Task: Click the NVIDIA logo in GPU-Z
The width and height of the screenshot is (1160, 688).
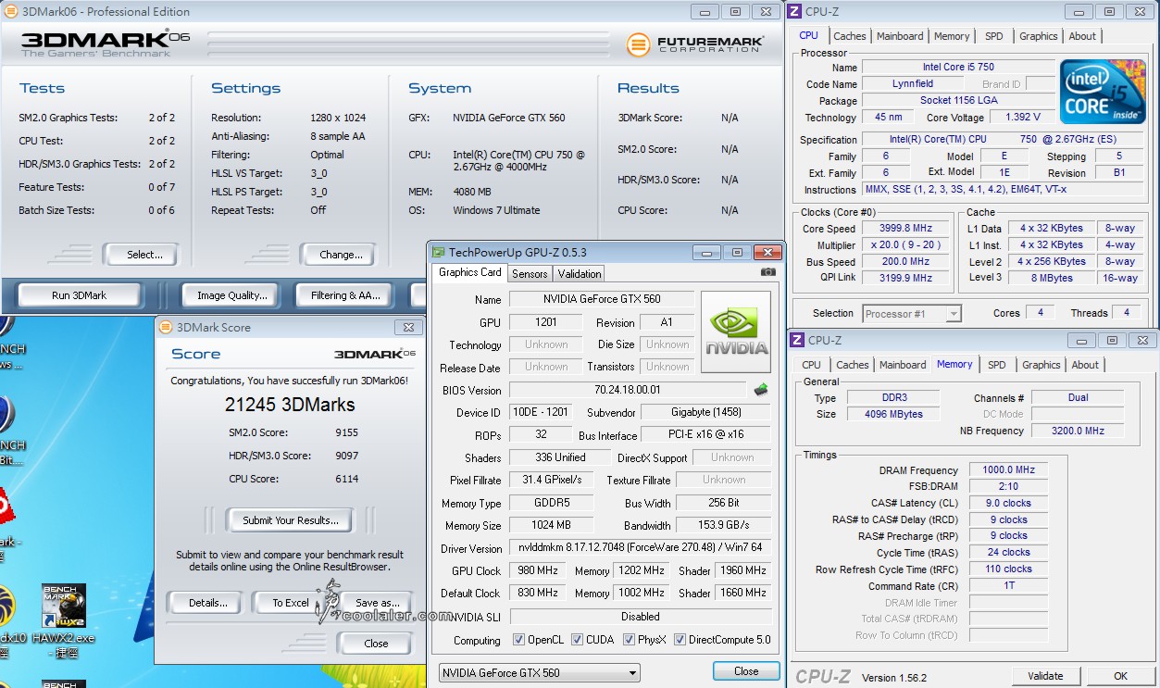Action: pyautogui.click(x=736, y=332)
